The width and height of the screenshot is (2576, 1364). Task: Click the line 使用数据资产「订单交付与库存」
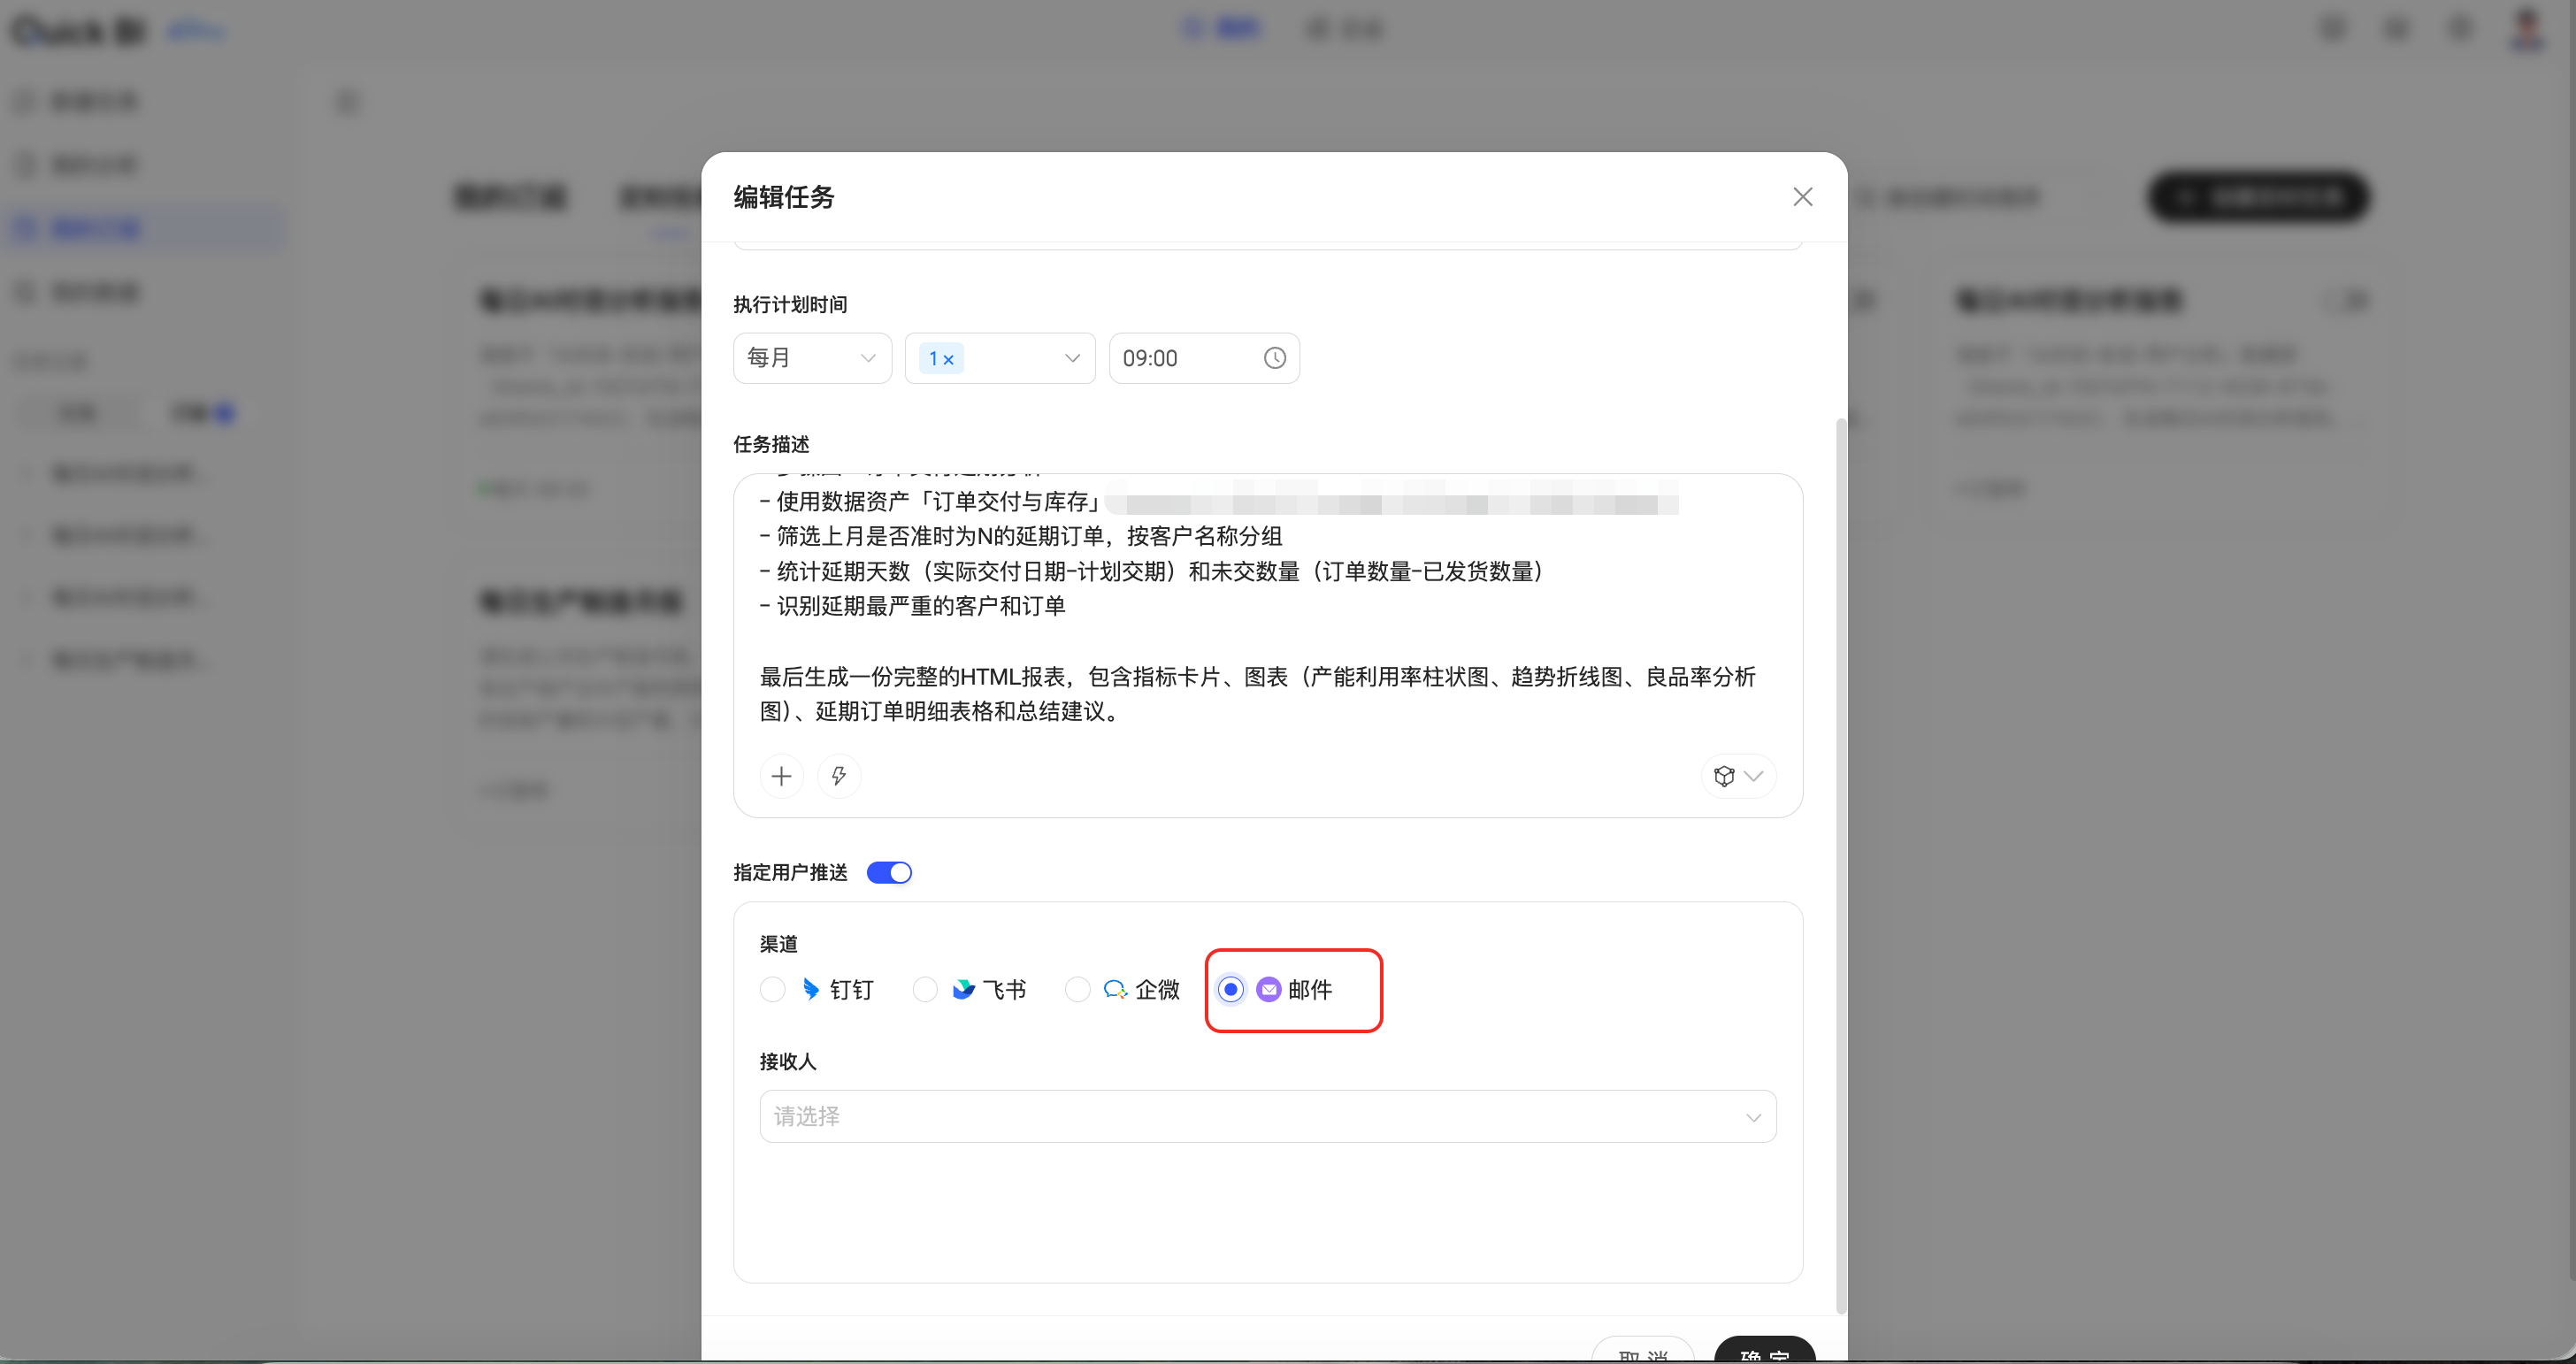pyautogui.click(x=930, y=501)
